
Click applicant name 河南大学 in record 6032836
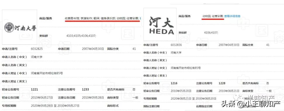(176, 53)
